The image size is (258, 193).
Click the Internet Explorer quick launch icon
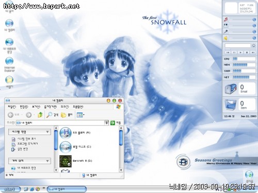coord(32,189)
